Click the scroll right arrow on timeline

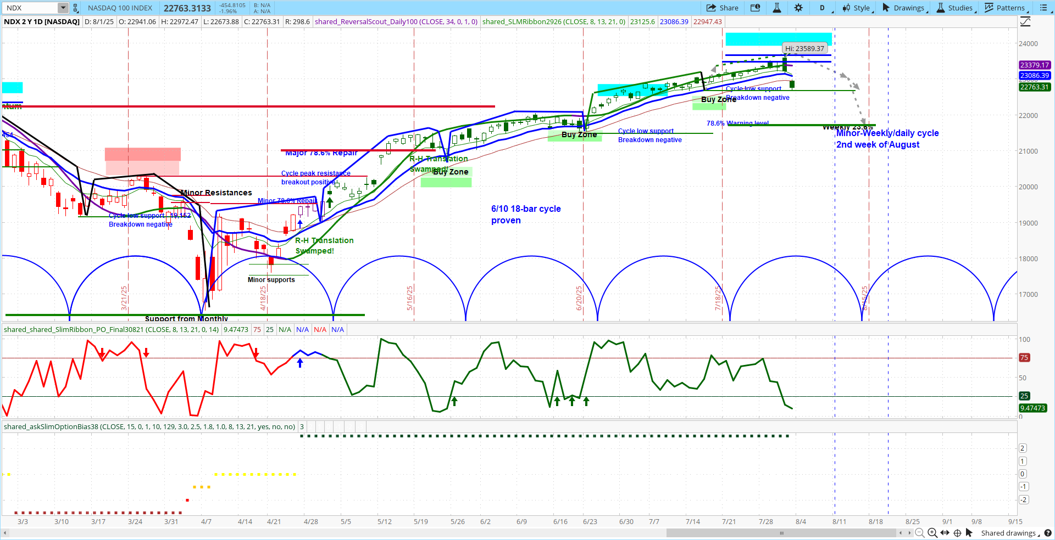[x=909, y=533]
